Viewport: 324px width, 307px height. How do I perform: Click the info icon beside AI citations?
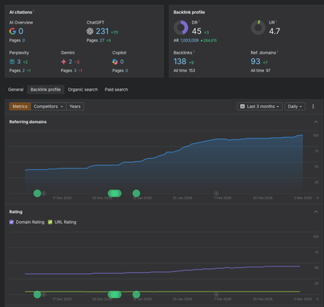34,11
